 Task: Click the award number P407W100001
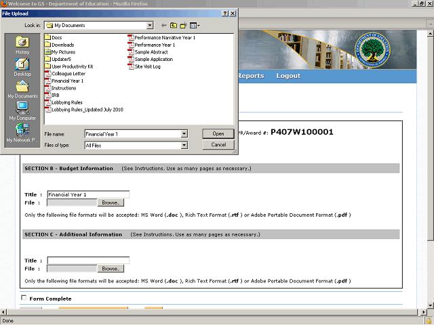(x=302, y=132)
